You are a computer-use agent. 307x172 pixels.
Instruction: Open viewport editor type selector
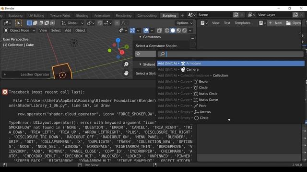7,23
